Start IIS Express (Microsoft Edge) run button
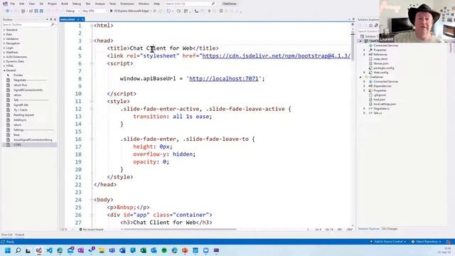 tap(129, 11)
